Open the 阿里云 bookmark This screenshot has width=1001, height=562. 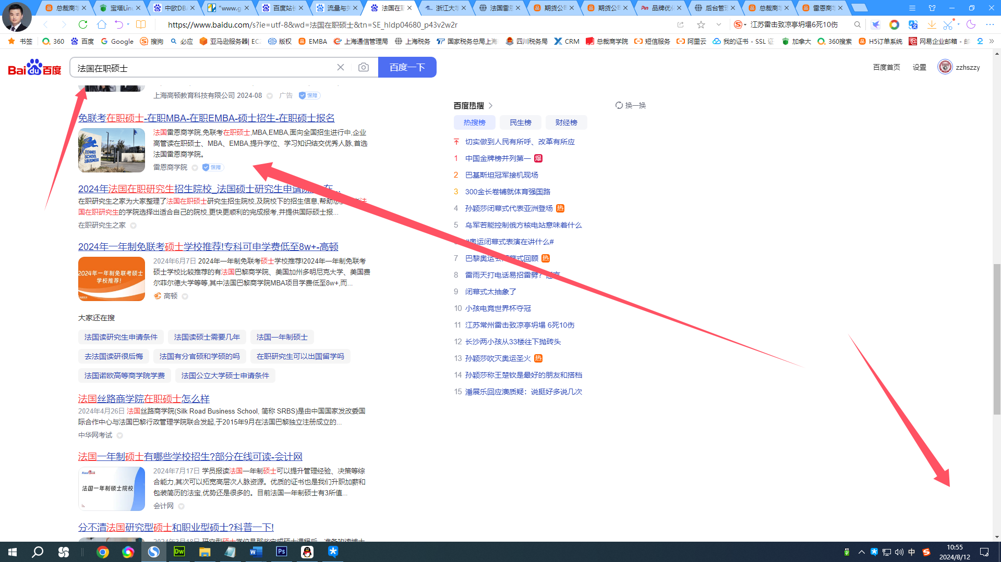click(691, 41)
